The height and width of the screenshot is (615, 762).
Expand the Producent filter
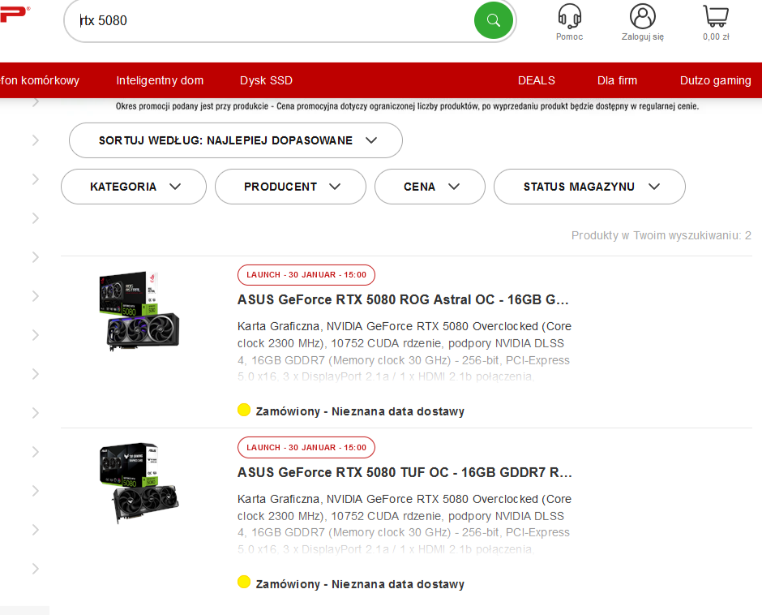(x=290, y=187)
